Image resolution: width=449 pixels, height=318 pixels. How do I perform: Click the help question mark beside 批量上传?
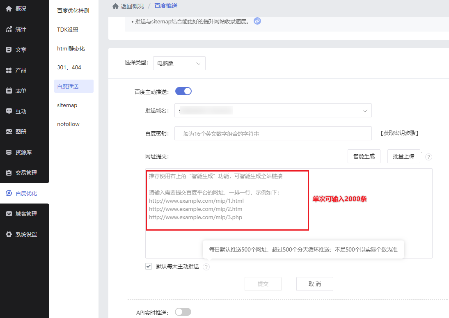(x=428, y=157)
